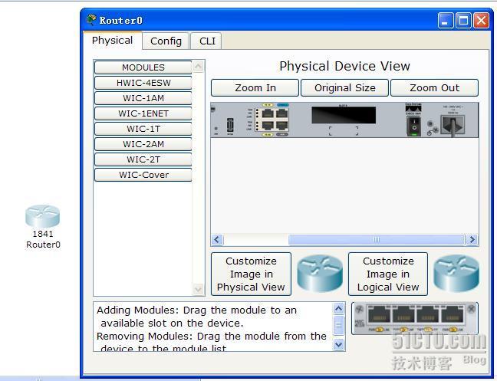The image size is (497, 381).
Task: Click Customize Image in Logical View
Action: click(x=388, y=274)
